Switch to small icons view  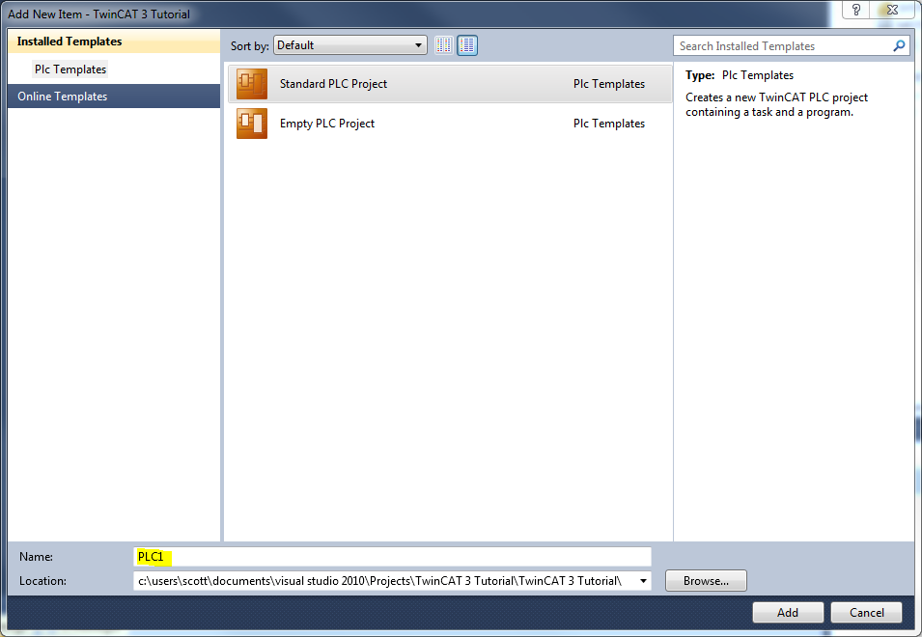click(444, 45)
